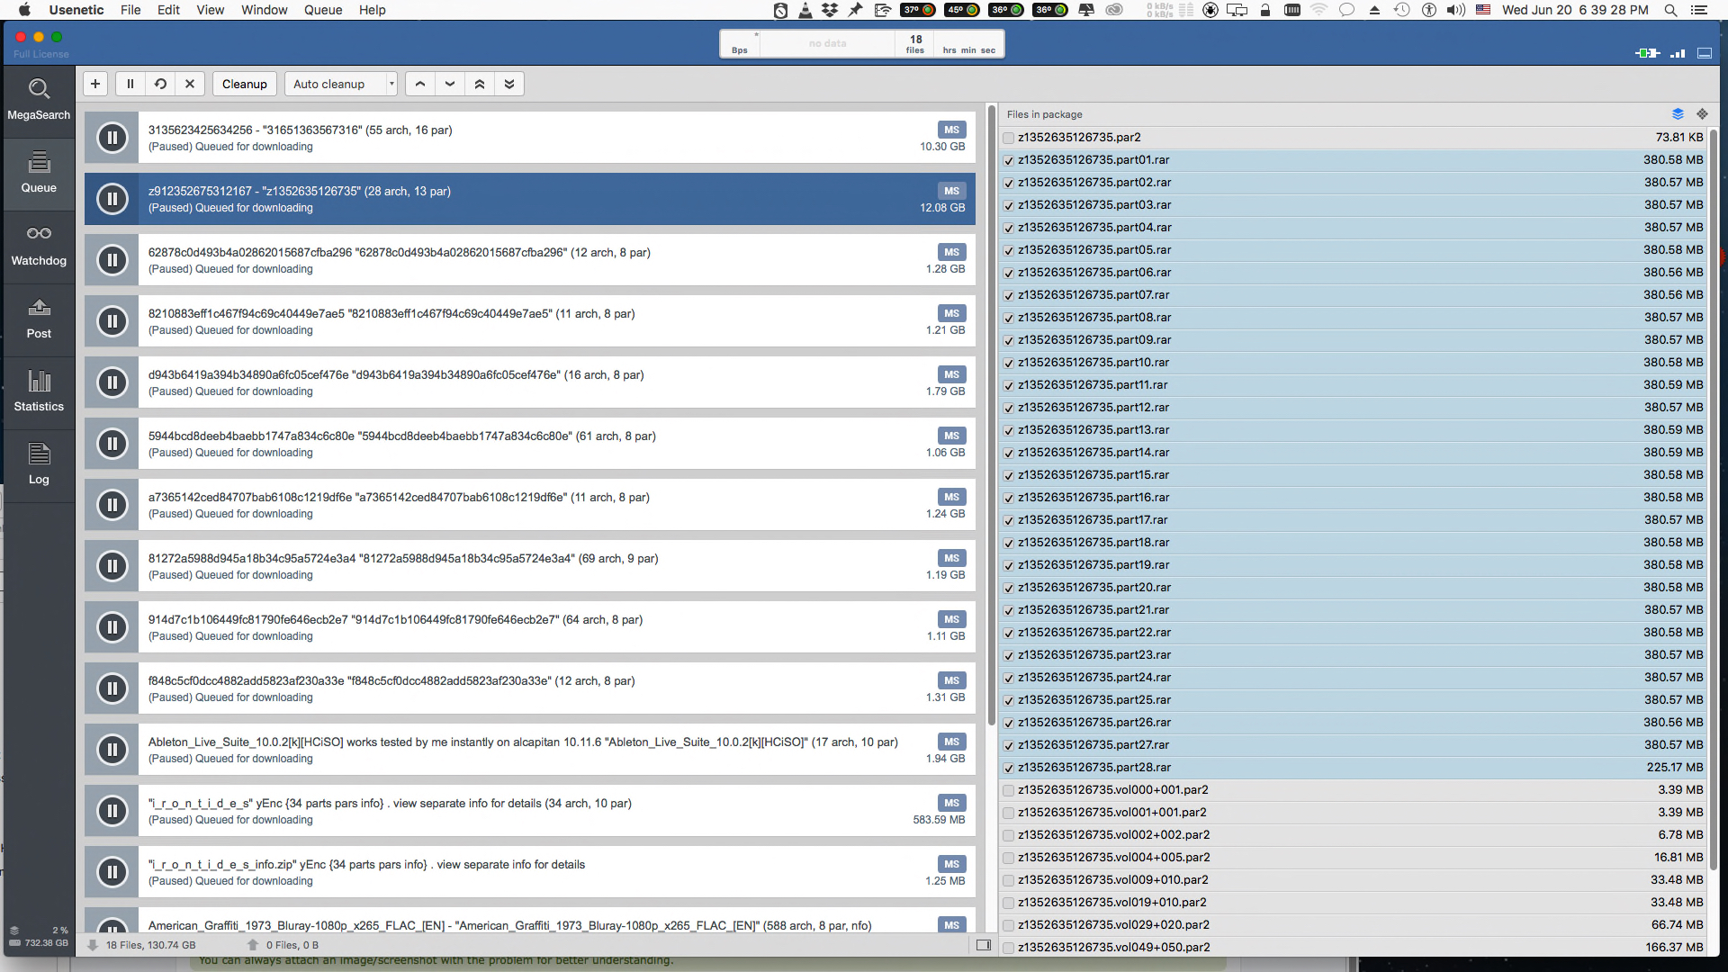Viewport: 1728px width, 972px height.
Task: Select the 81272a5988d945a download row
Action: [x=529, y=566]
